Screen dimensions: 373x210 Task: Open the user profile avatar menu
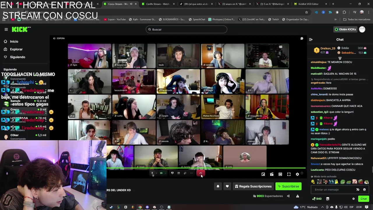(x=362, y=29)
